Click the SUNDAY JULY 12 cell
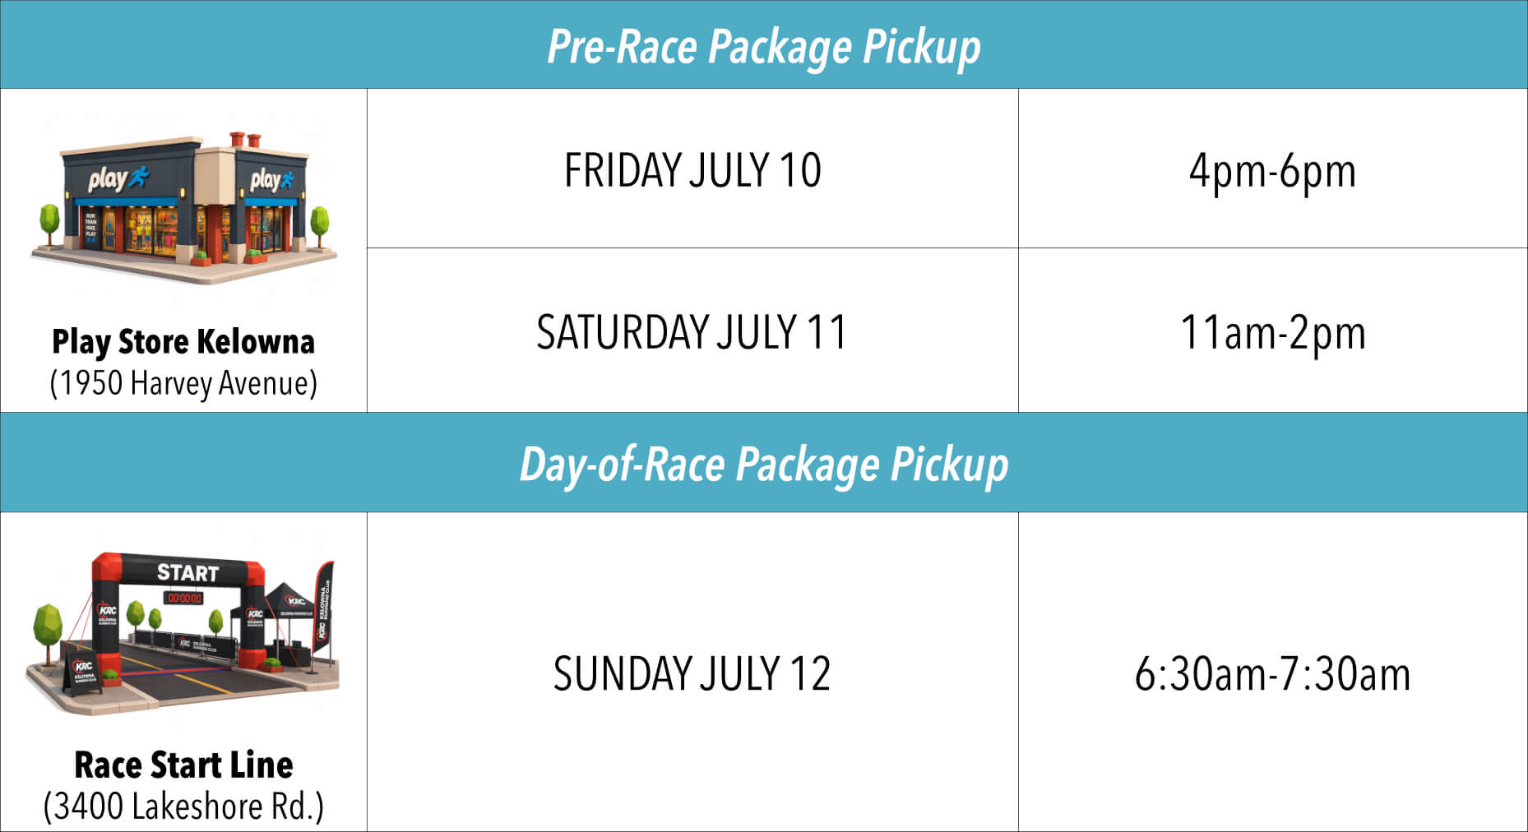This screenshot has height=832, width=1528. [x=692, y=673]
